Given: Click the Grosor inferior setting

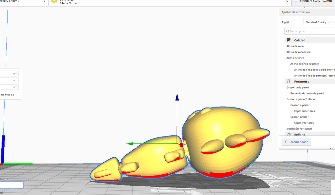Looking at the screenshot, I should (299, 117).
